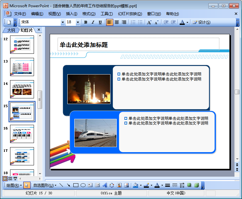Screen dimensions: 242x199
Task: Open 绘图(R) drawing menu
Action: coord(14,185)
